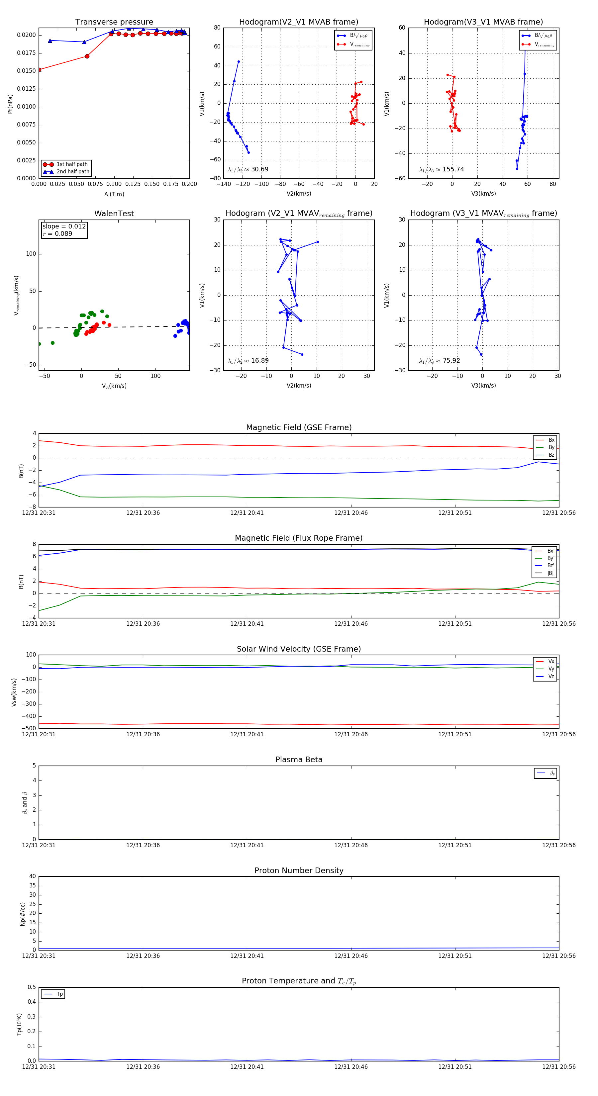Click the "By'" legend entry in flux rope plot

coord(545,558)
